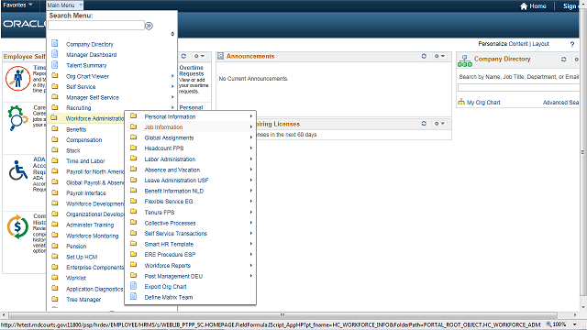Click the horizontal scrollbar right arrow
The height and width of the screenshot is (330, 587).
(x=575, y=315)
